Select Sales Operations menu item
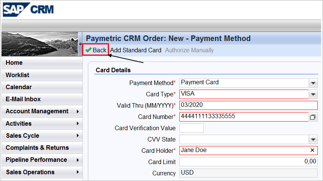This screenshot has width=323, height=181. [42, 172]
